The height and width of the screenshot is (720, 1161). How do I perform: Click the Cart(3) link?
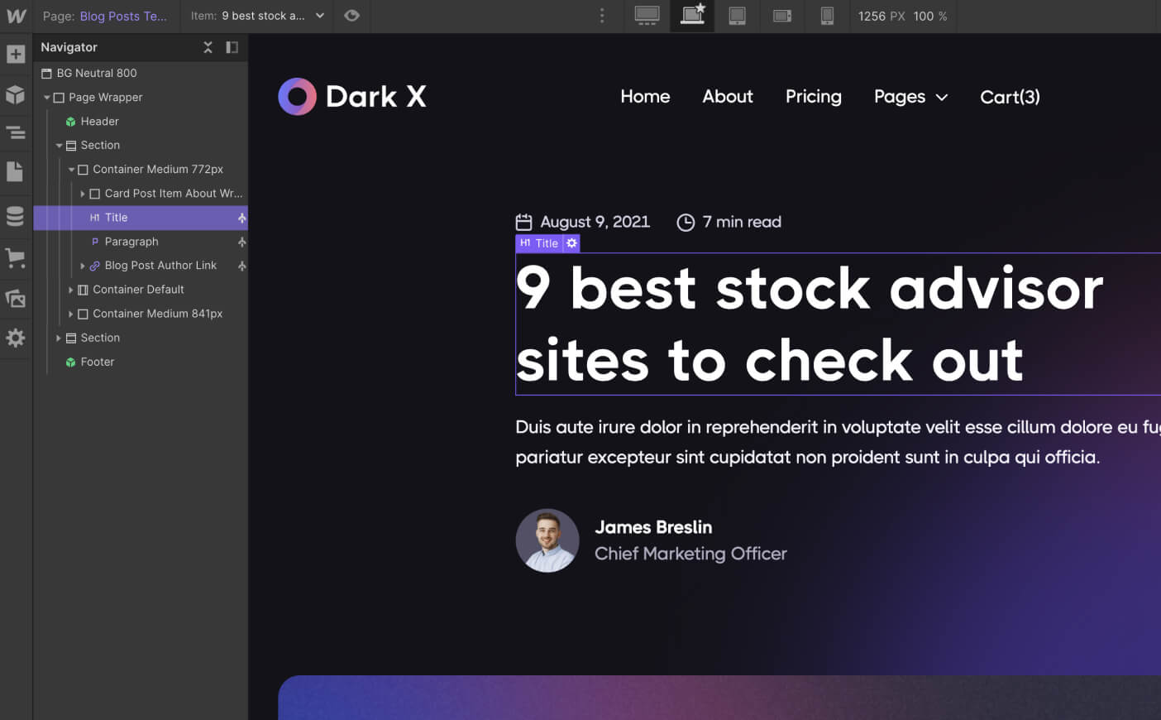point(1009,97)
